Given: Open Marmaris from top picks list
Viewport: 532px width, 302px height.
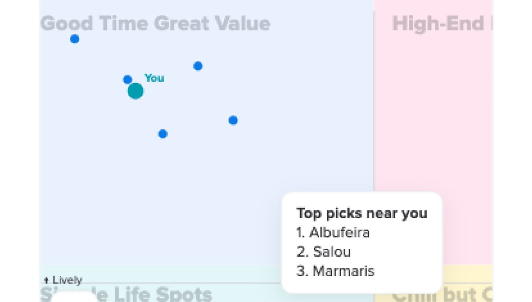Looking at the screenshot, I should tap(336, 271).
